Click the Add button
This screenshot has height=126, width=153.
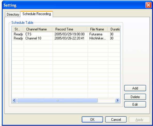135,88
